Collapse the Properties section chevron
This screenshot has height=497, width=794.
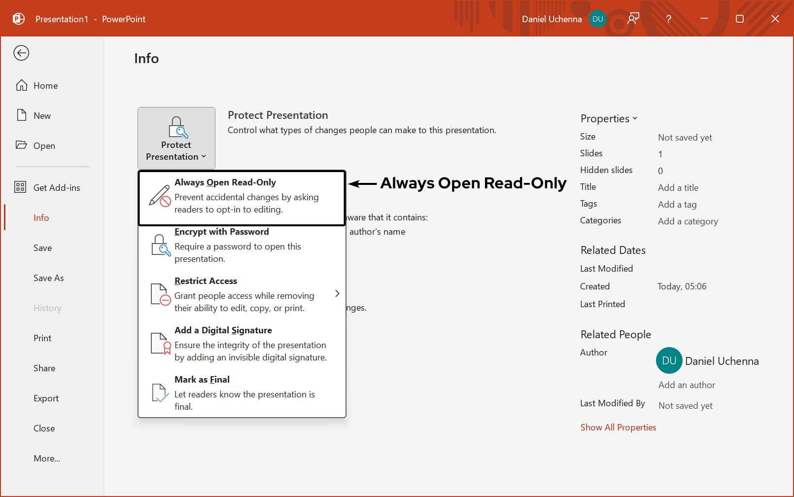click(x=635, y=118)
